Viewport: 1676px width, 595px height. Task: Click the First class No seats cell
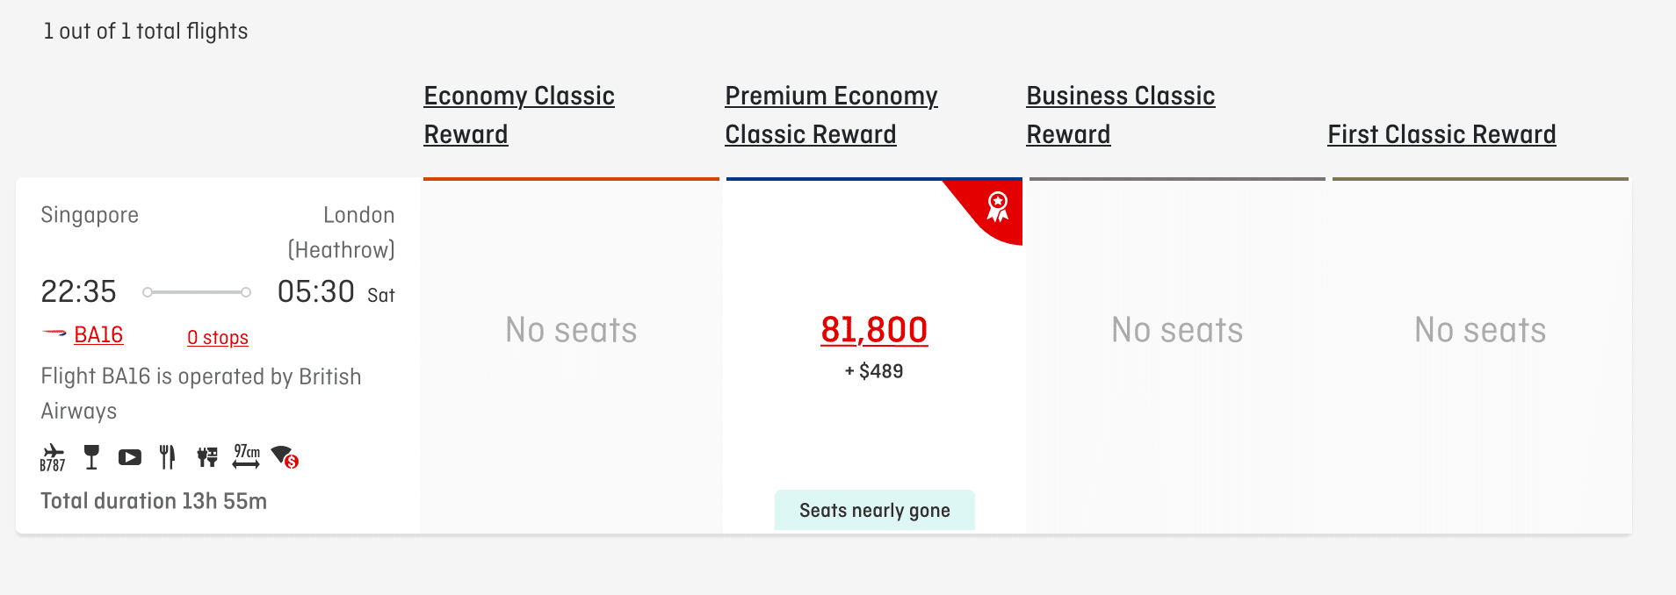coord(1480,331)
